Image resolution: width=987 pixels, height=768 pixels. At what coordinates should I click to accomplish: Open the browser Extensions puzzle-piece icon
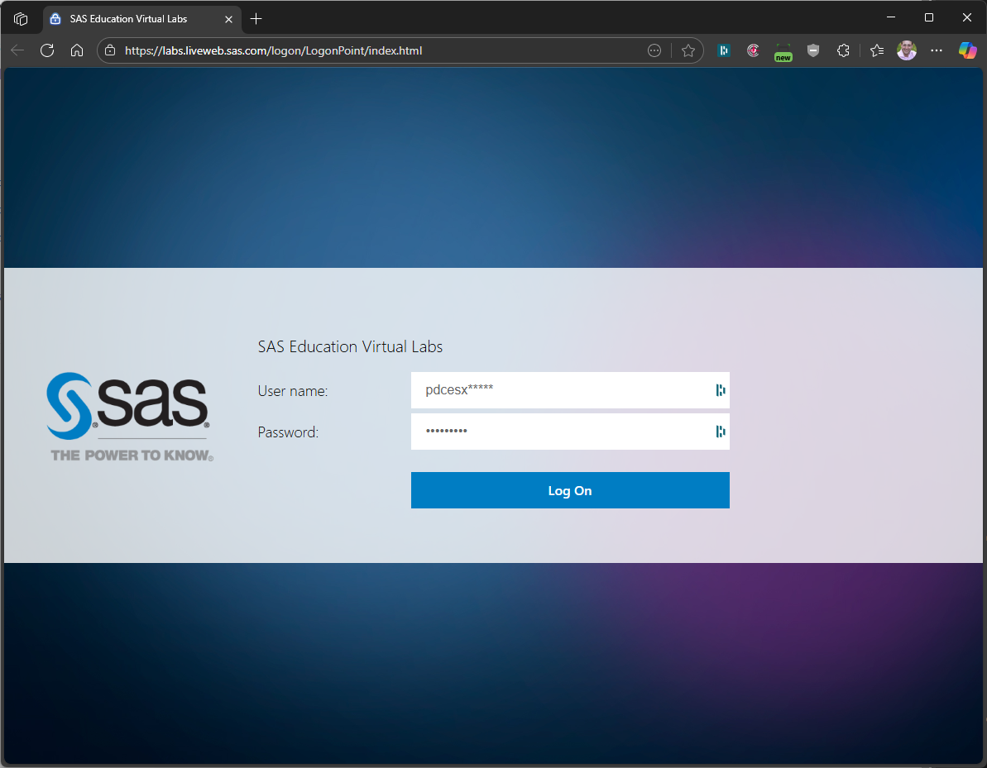point(843,50)
